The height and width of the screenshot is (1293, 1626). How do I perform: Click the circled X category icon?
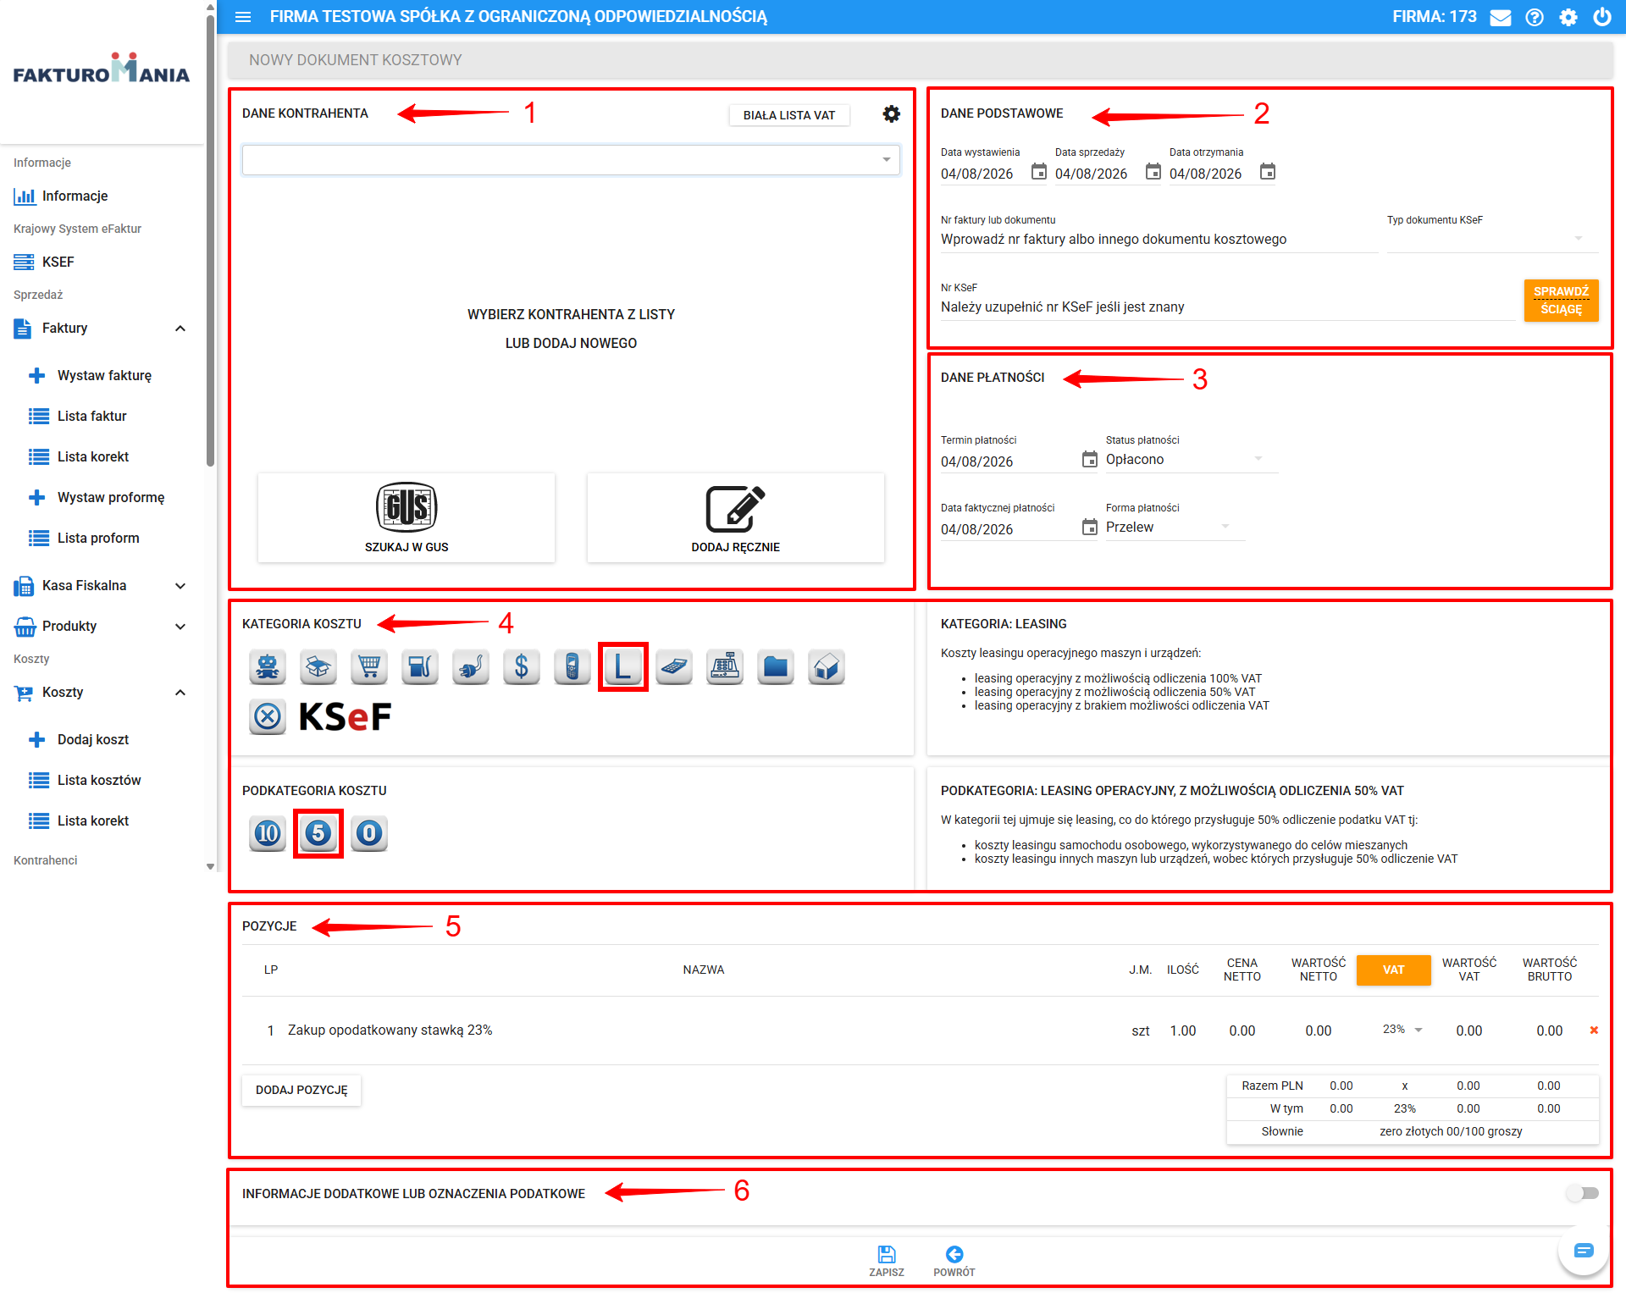[x=268, y=717]
